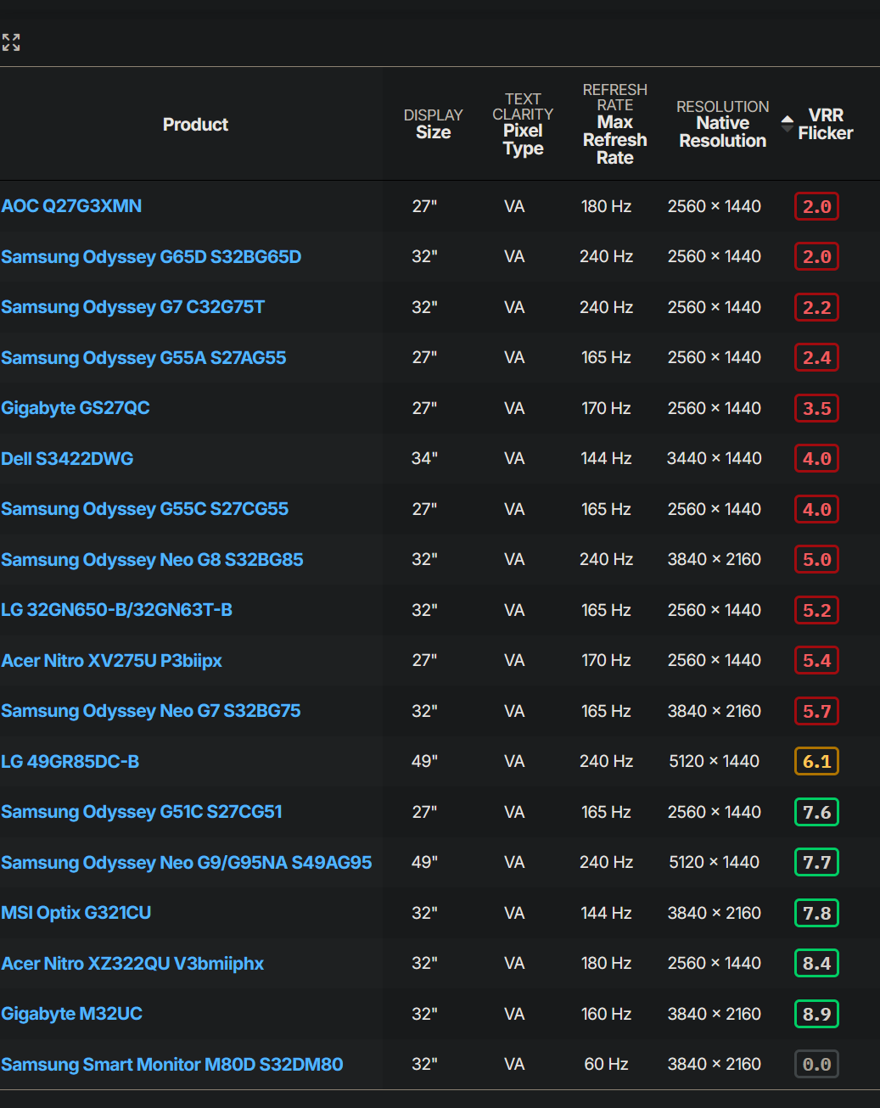Open Samsung Odyssey G65D S32BG65D link
Screen dimensions: 880x1108
pos(151,257)
